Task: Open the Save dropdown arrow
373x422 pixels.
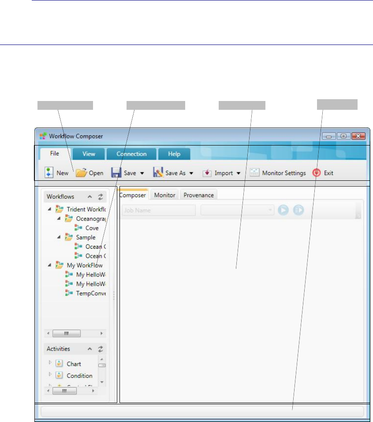Action: pyautogui.click(x=142, y=173)
